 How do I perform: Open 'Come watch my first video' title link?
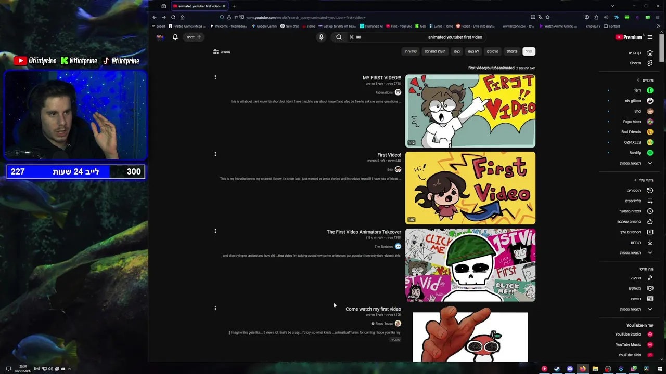[x=373, y=309]
